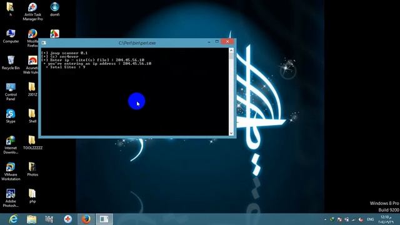Viewport: 400px width, 225px height.
Task: Minimize the perl.exe console window
Action: tap(209, 42)
